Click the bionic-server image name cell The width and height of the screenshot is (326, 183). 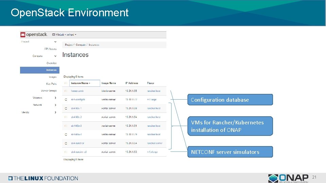coord(109,91)
